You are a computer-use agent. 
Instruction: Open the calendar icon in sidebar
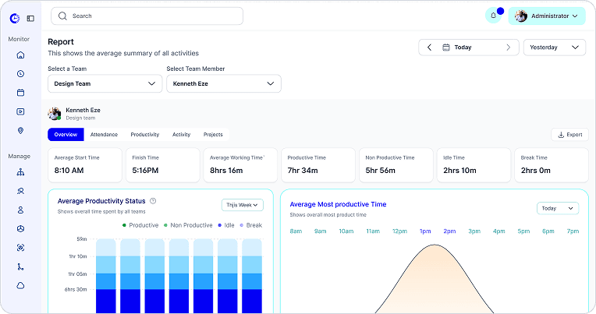pyautogui.click(x=20, y=93)
